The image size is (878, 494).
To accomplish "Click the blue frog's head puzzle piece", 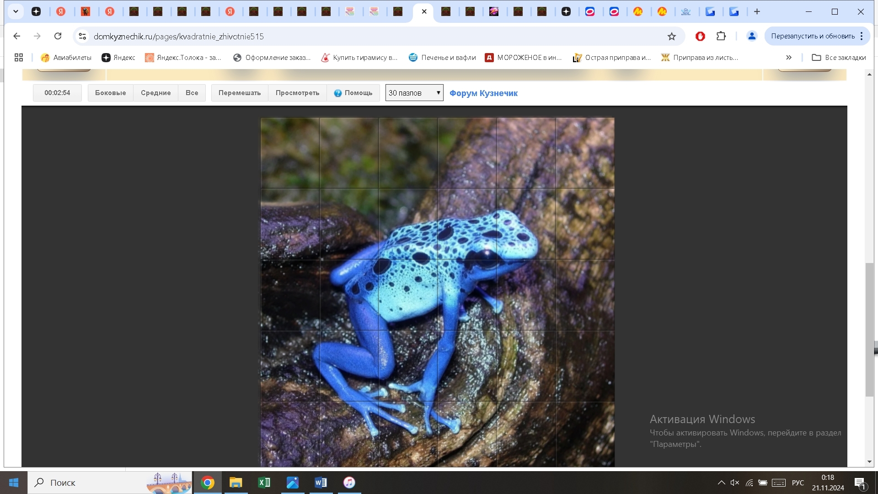I will 526,224.
